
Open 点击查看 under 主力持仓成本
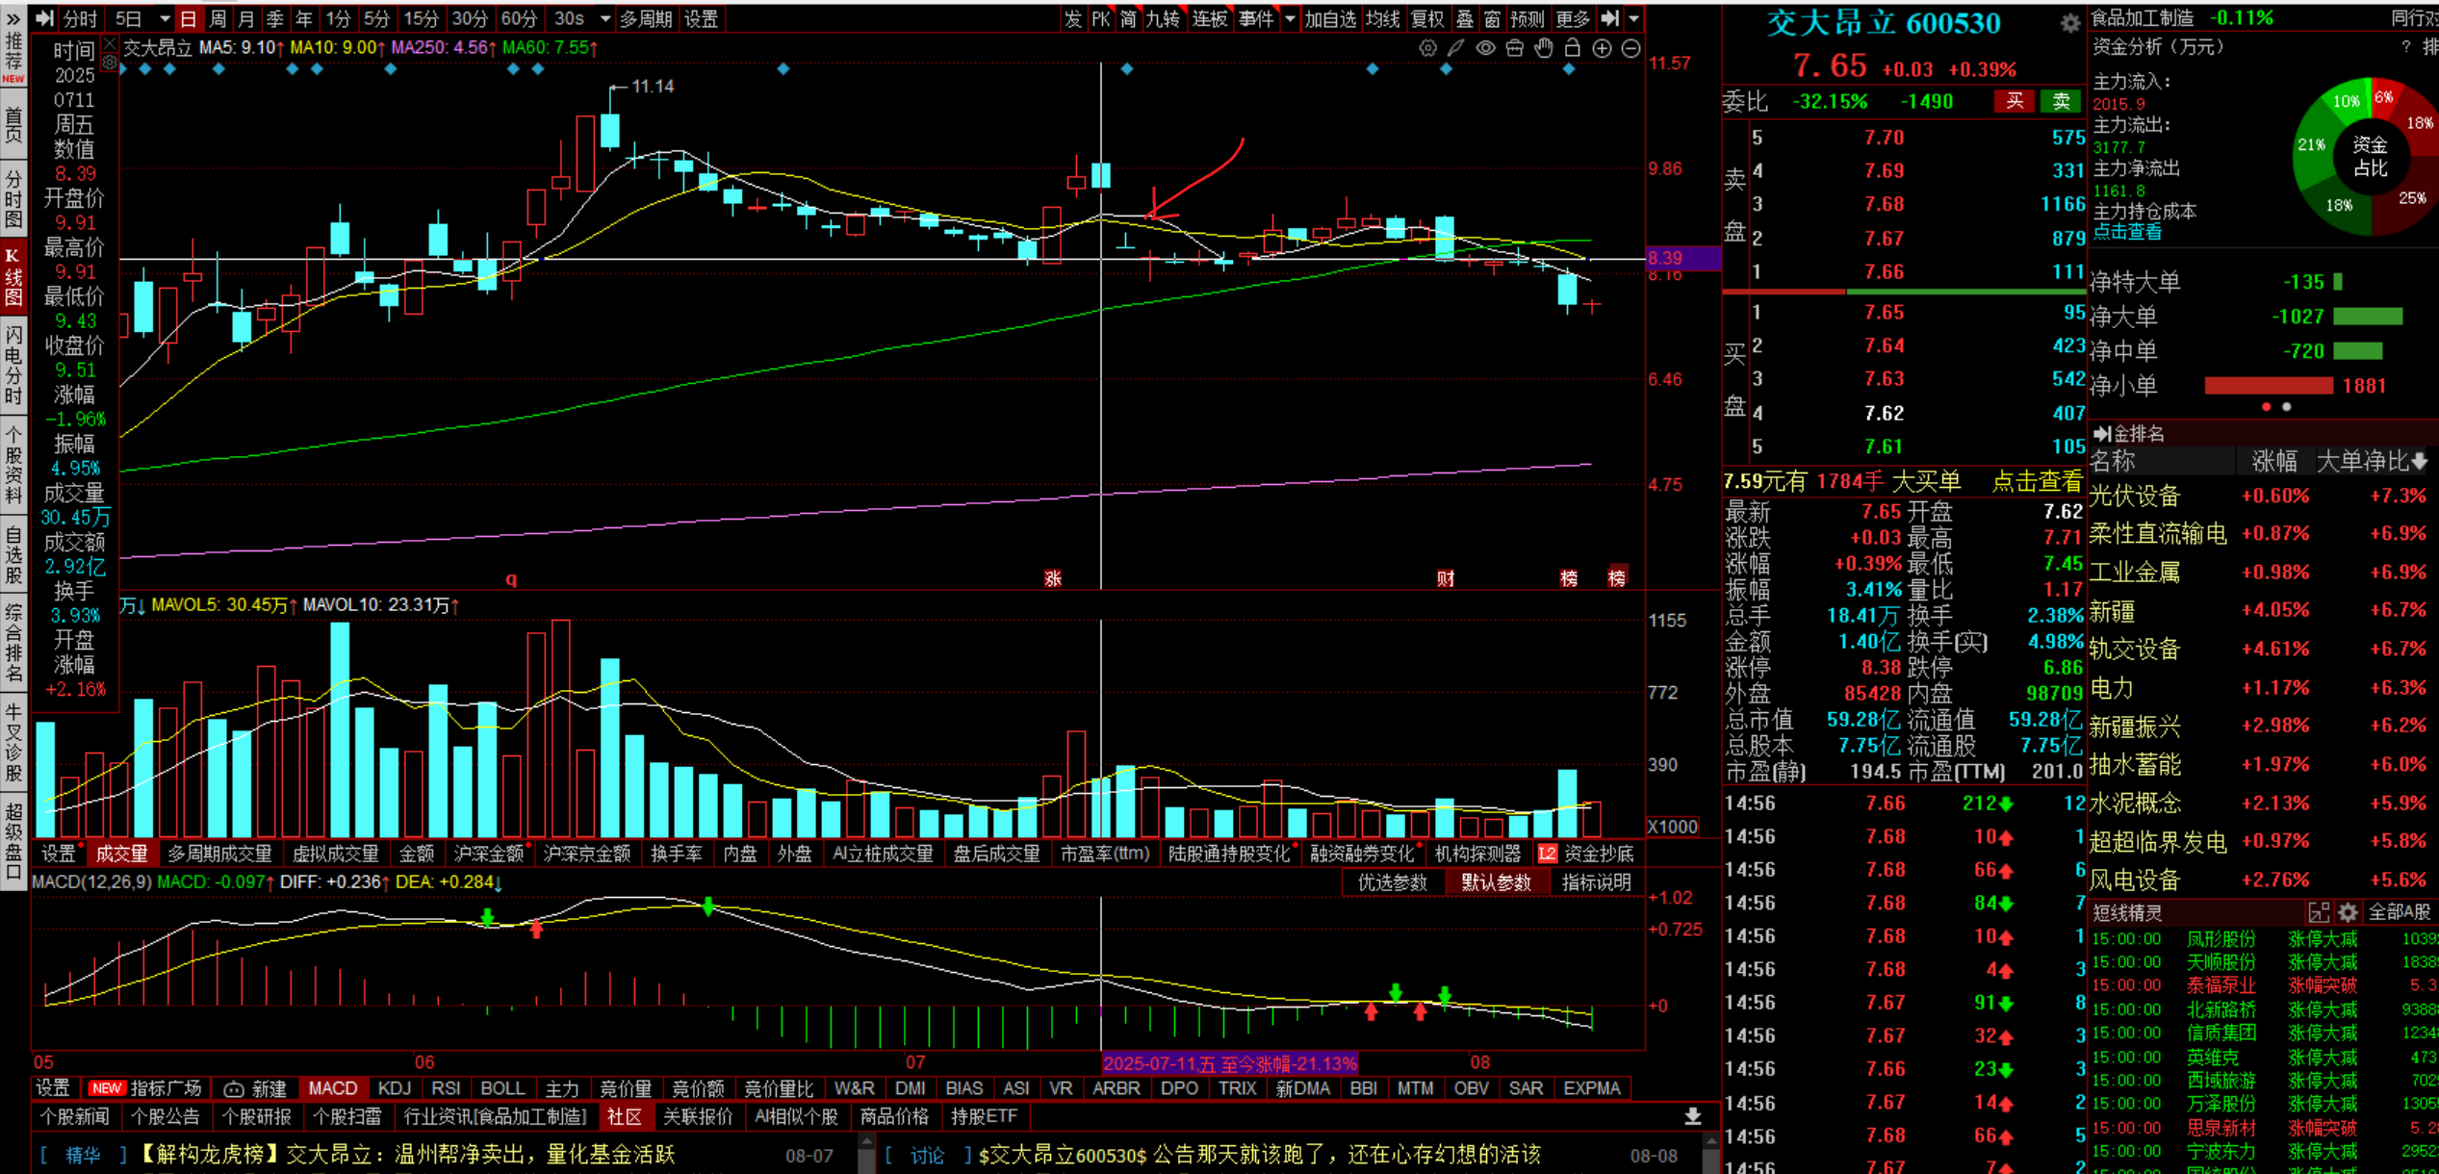click(x=2127, y=232)
